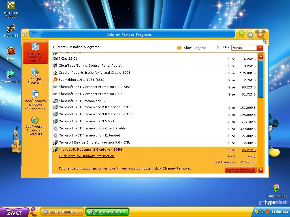The width and height of the screenshot is (290, 217).
Task: Switch to Microsoft Docu... taskbar item
Action: tap(107, 212)
